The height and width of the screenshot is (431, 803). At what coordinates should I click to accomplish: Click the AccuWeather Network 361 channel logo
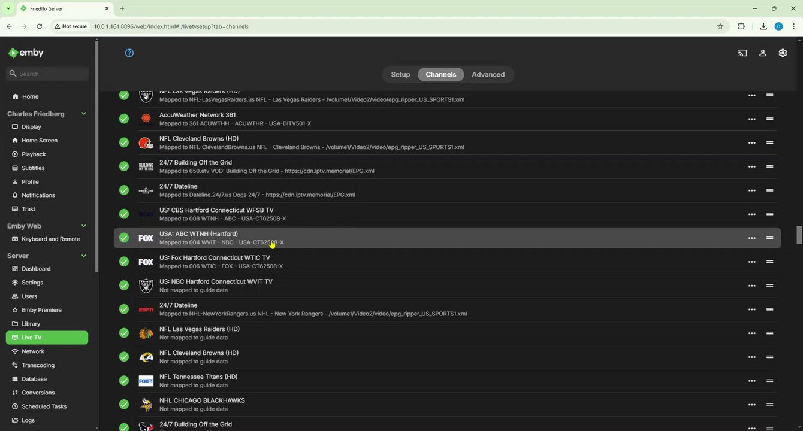click(146, 119)
